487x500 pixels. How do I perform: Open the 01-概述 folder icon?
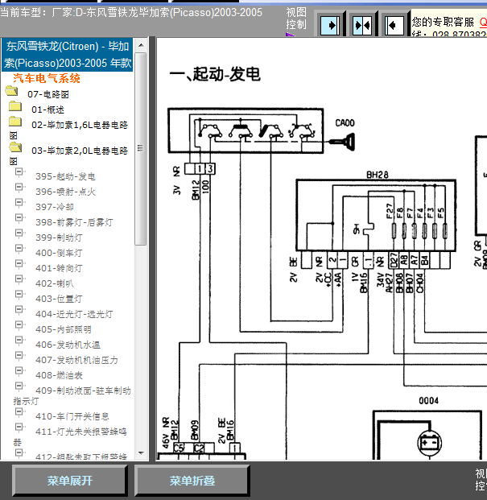click(x=15, y=106)
